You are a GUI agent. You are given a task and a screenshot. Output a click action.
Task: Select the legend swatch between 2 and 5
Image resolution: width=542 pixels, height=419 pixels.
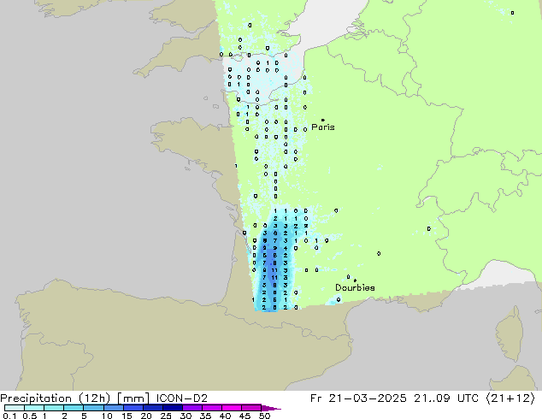click(x=74, y=408)
